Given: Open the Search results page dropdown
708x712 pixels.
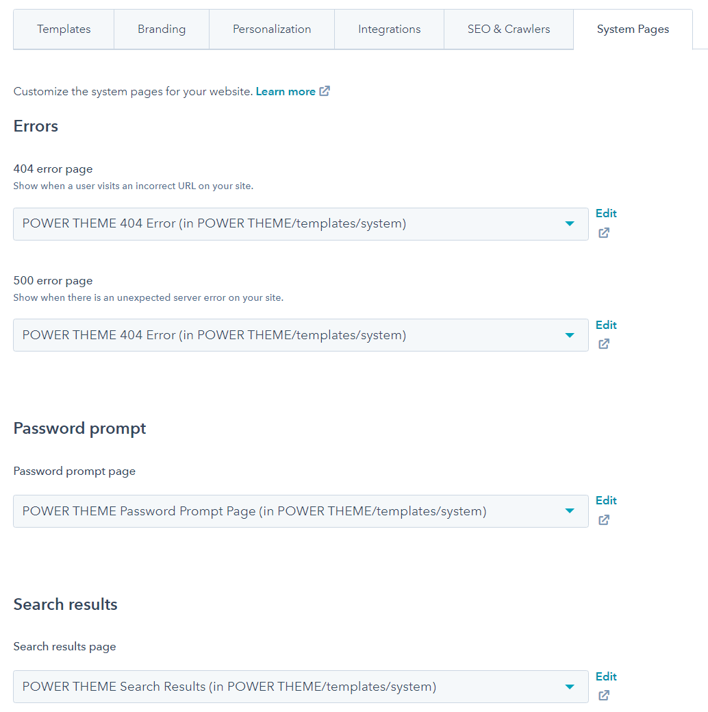Looking at the screenshot, I should (x=301, y=687).
